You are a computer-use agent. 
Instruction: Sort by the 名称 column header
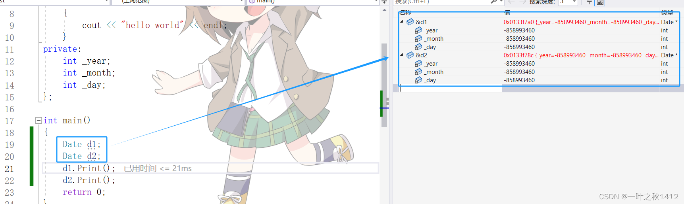[x=406, y=12]
